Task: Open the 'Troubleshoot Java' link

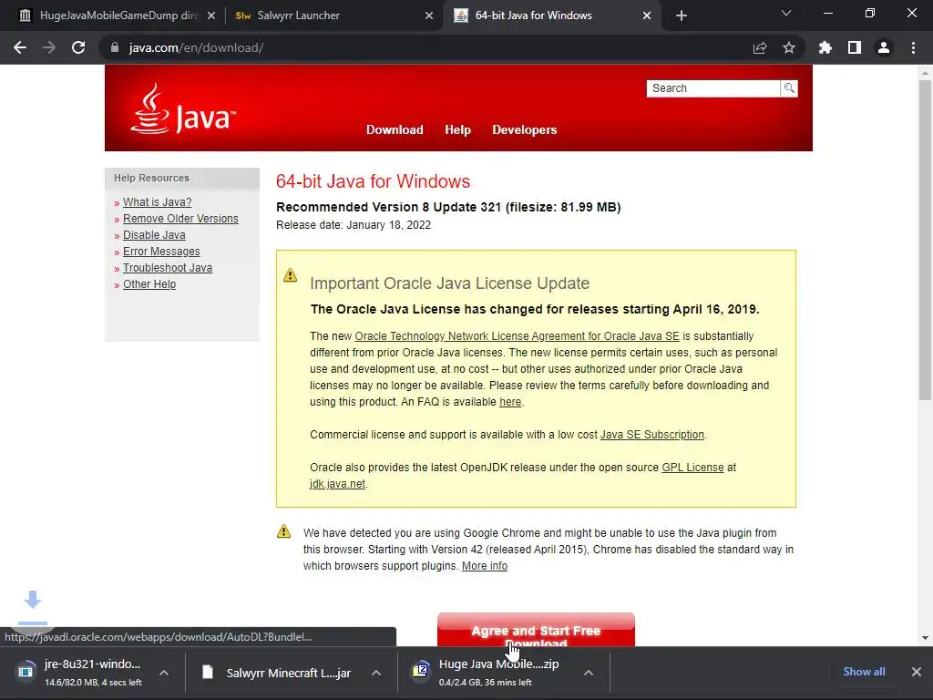Action: [x=168, y=268]
